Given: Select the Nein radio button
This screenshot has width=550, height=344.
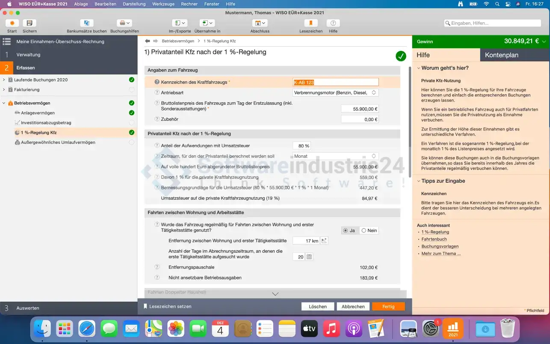Looking at the screenshot, I should [x=364, y=231].
